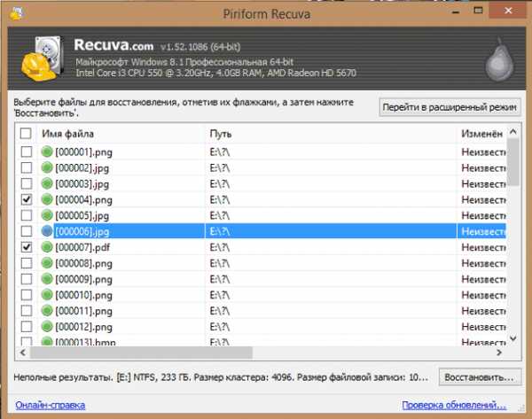Click the status bar text Неполные результаты
532x419 pixels.
(x=63, y=377)
